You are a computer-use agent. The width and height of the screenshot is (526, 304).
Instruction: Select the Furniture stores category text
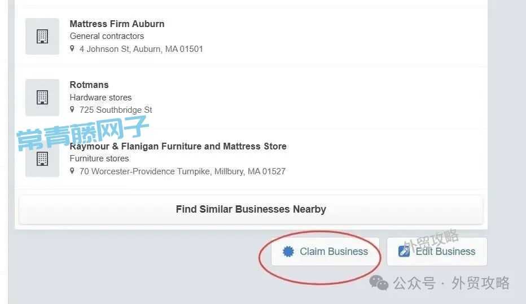coord(99,158)
